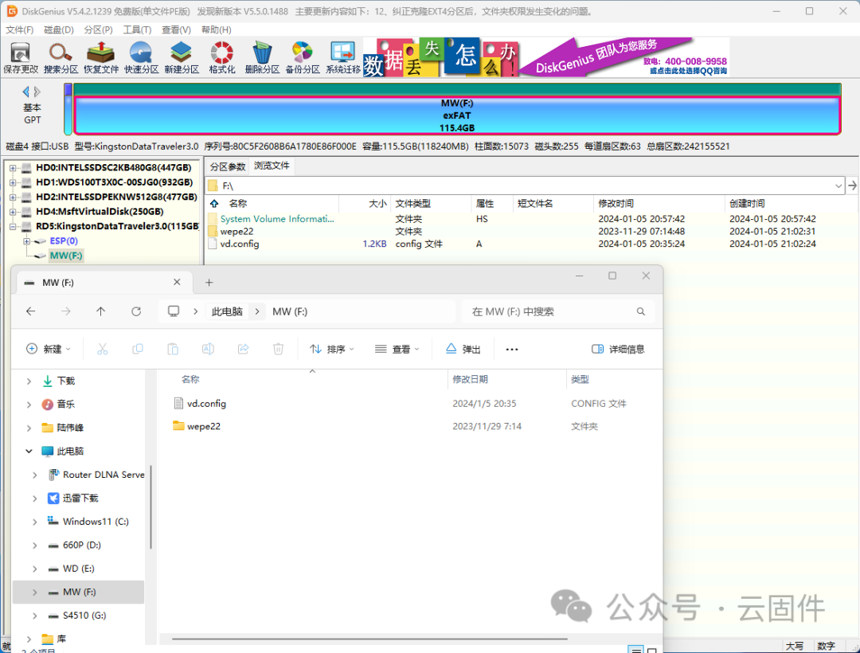
Task: Add a new Explorer tab with plus
Action: tap(209, 283)
